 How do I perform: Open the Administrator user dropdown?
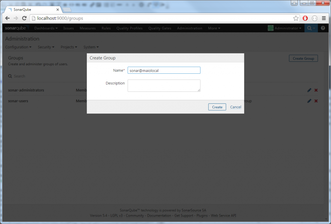[288, 28]
